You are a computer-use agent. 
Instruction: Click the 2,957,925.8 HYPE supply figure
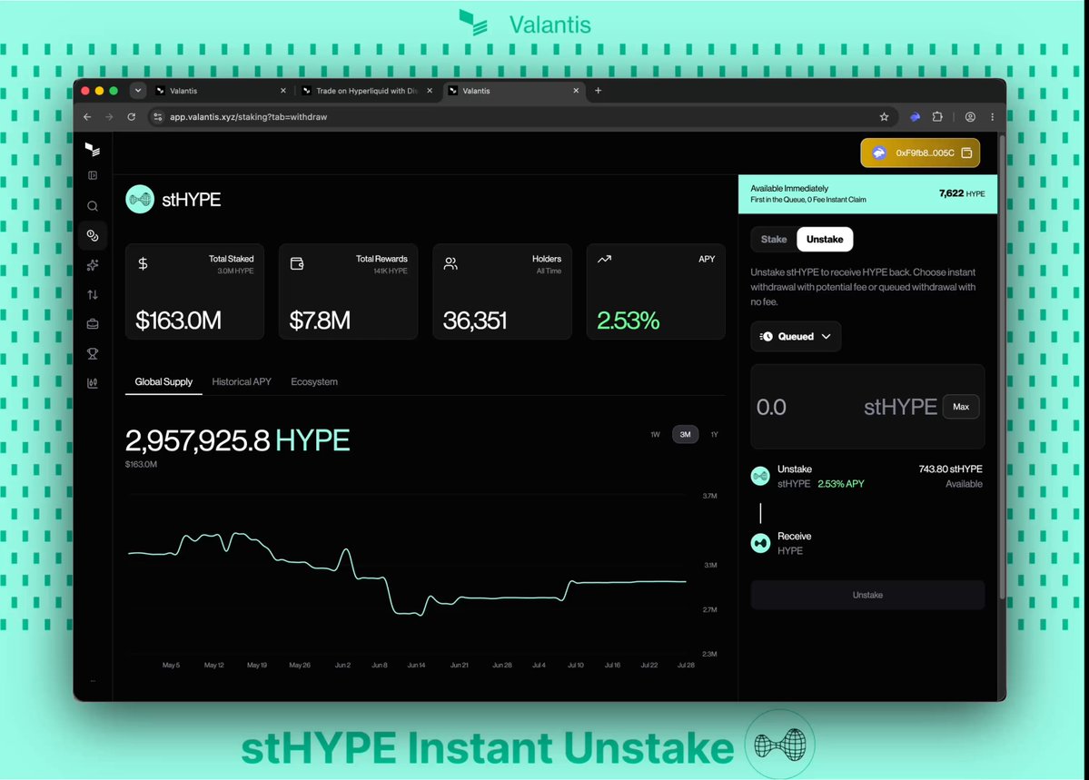click(237, 440)
